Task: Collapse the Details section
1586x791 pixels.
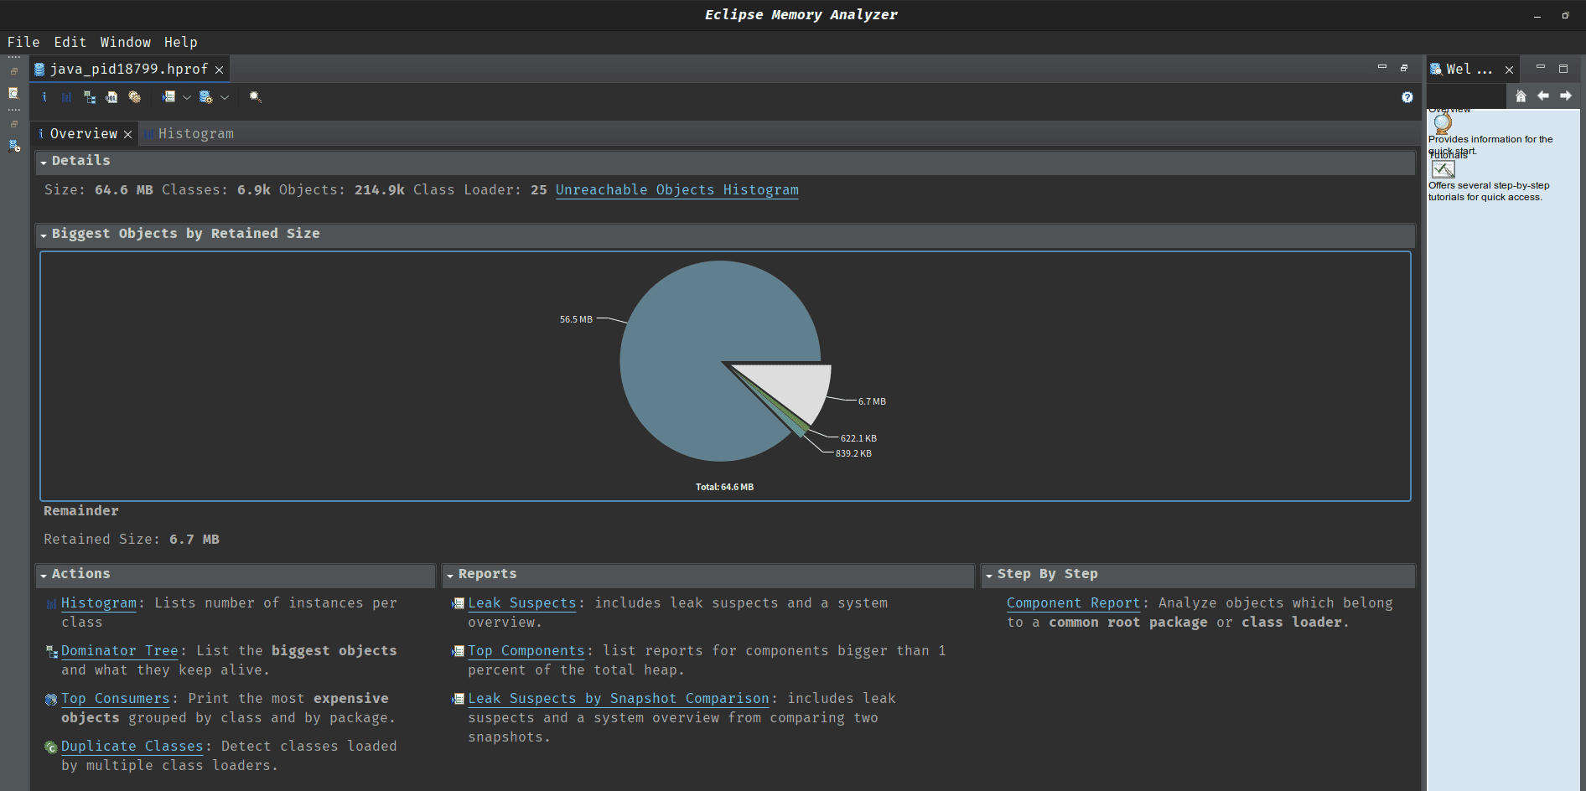Action: click(44, 162)
